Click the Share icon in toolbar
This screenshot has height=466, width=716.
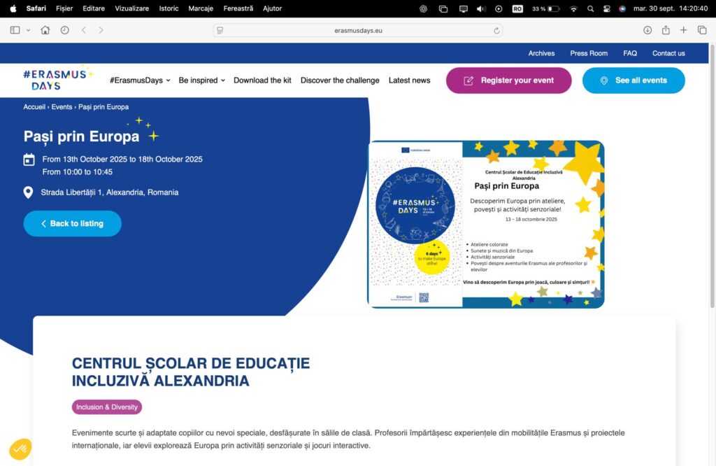pyautogui.click(x=666, y=30)
